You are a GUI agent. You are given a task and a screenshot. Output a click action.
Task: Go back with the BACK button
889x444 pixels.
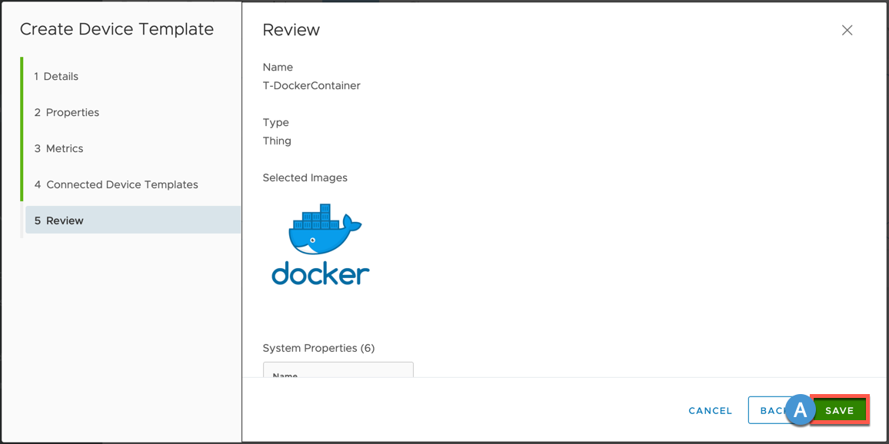767,411
